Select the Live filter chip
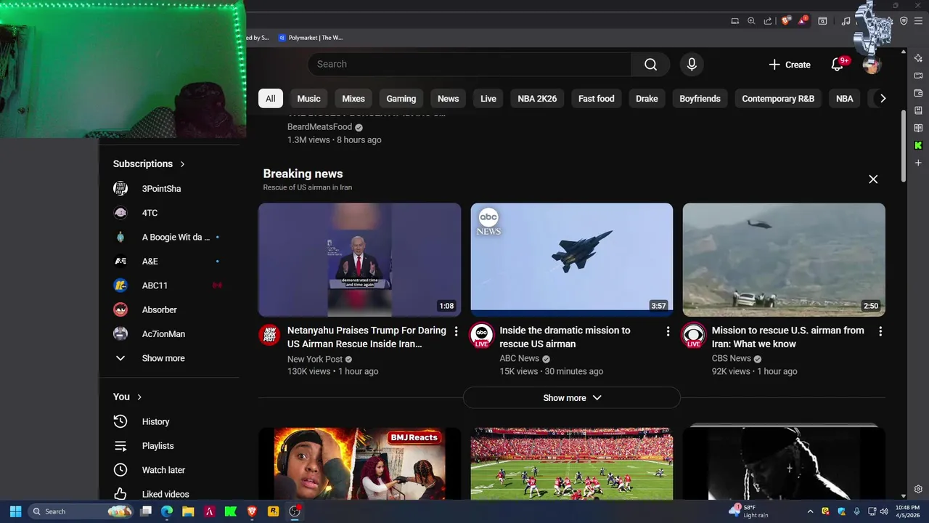Screen dimensions: 929x523 pos(488,99)
